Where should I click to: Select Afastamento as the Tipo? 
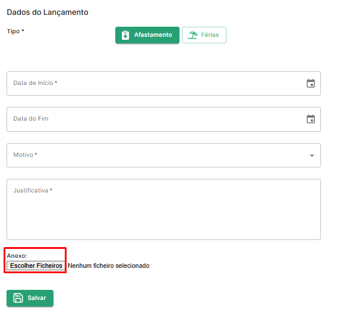(x=147, y=35)
